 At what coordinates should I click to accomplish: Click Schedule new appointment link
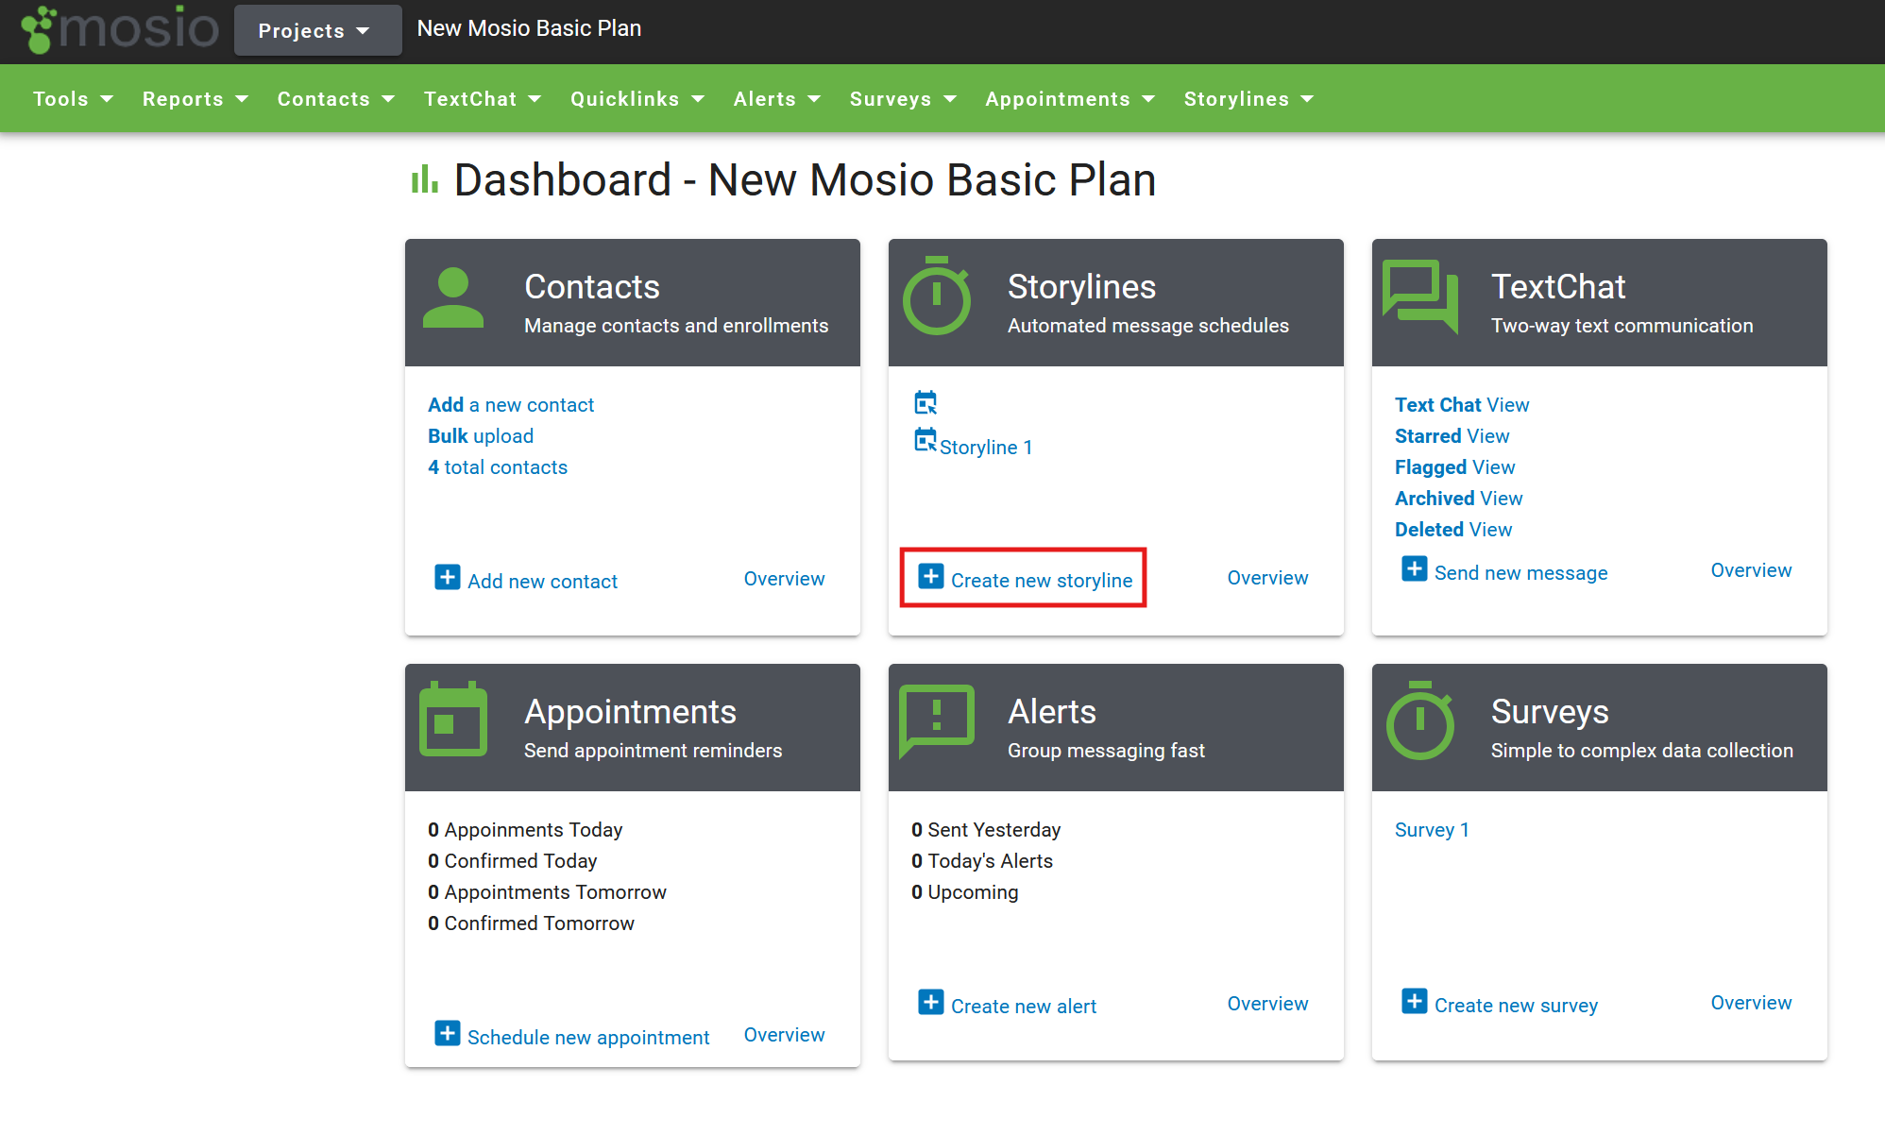(588, 1038)
